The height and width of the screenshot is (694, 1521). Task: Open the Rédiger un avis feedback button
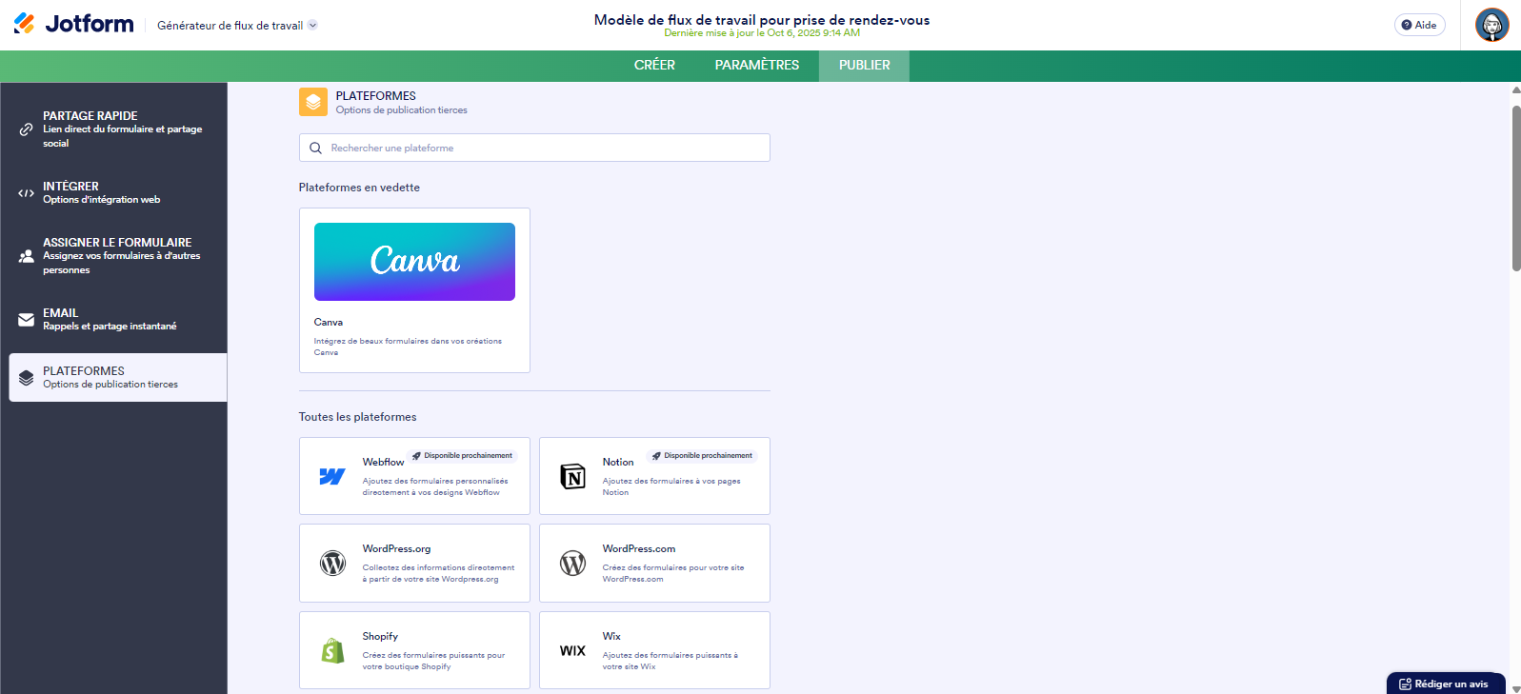1446,684
